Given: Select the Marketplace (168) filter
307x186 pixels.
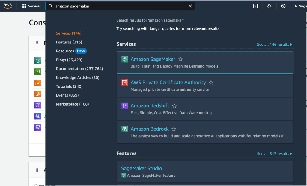Looking at the screenshot, I should pos(73,104).
